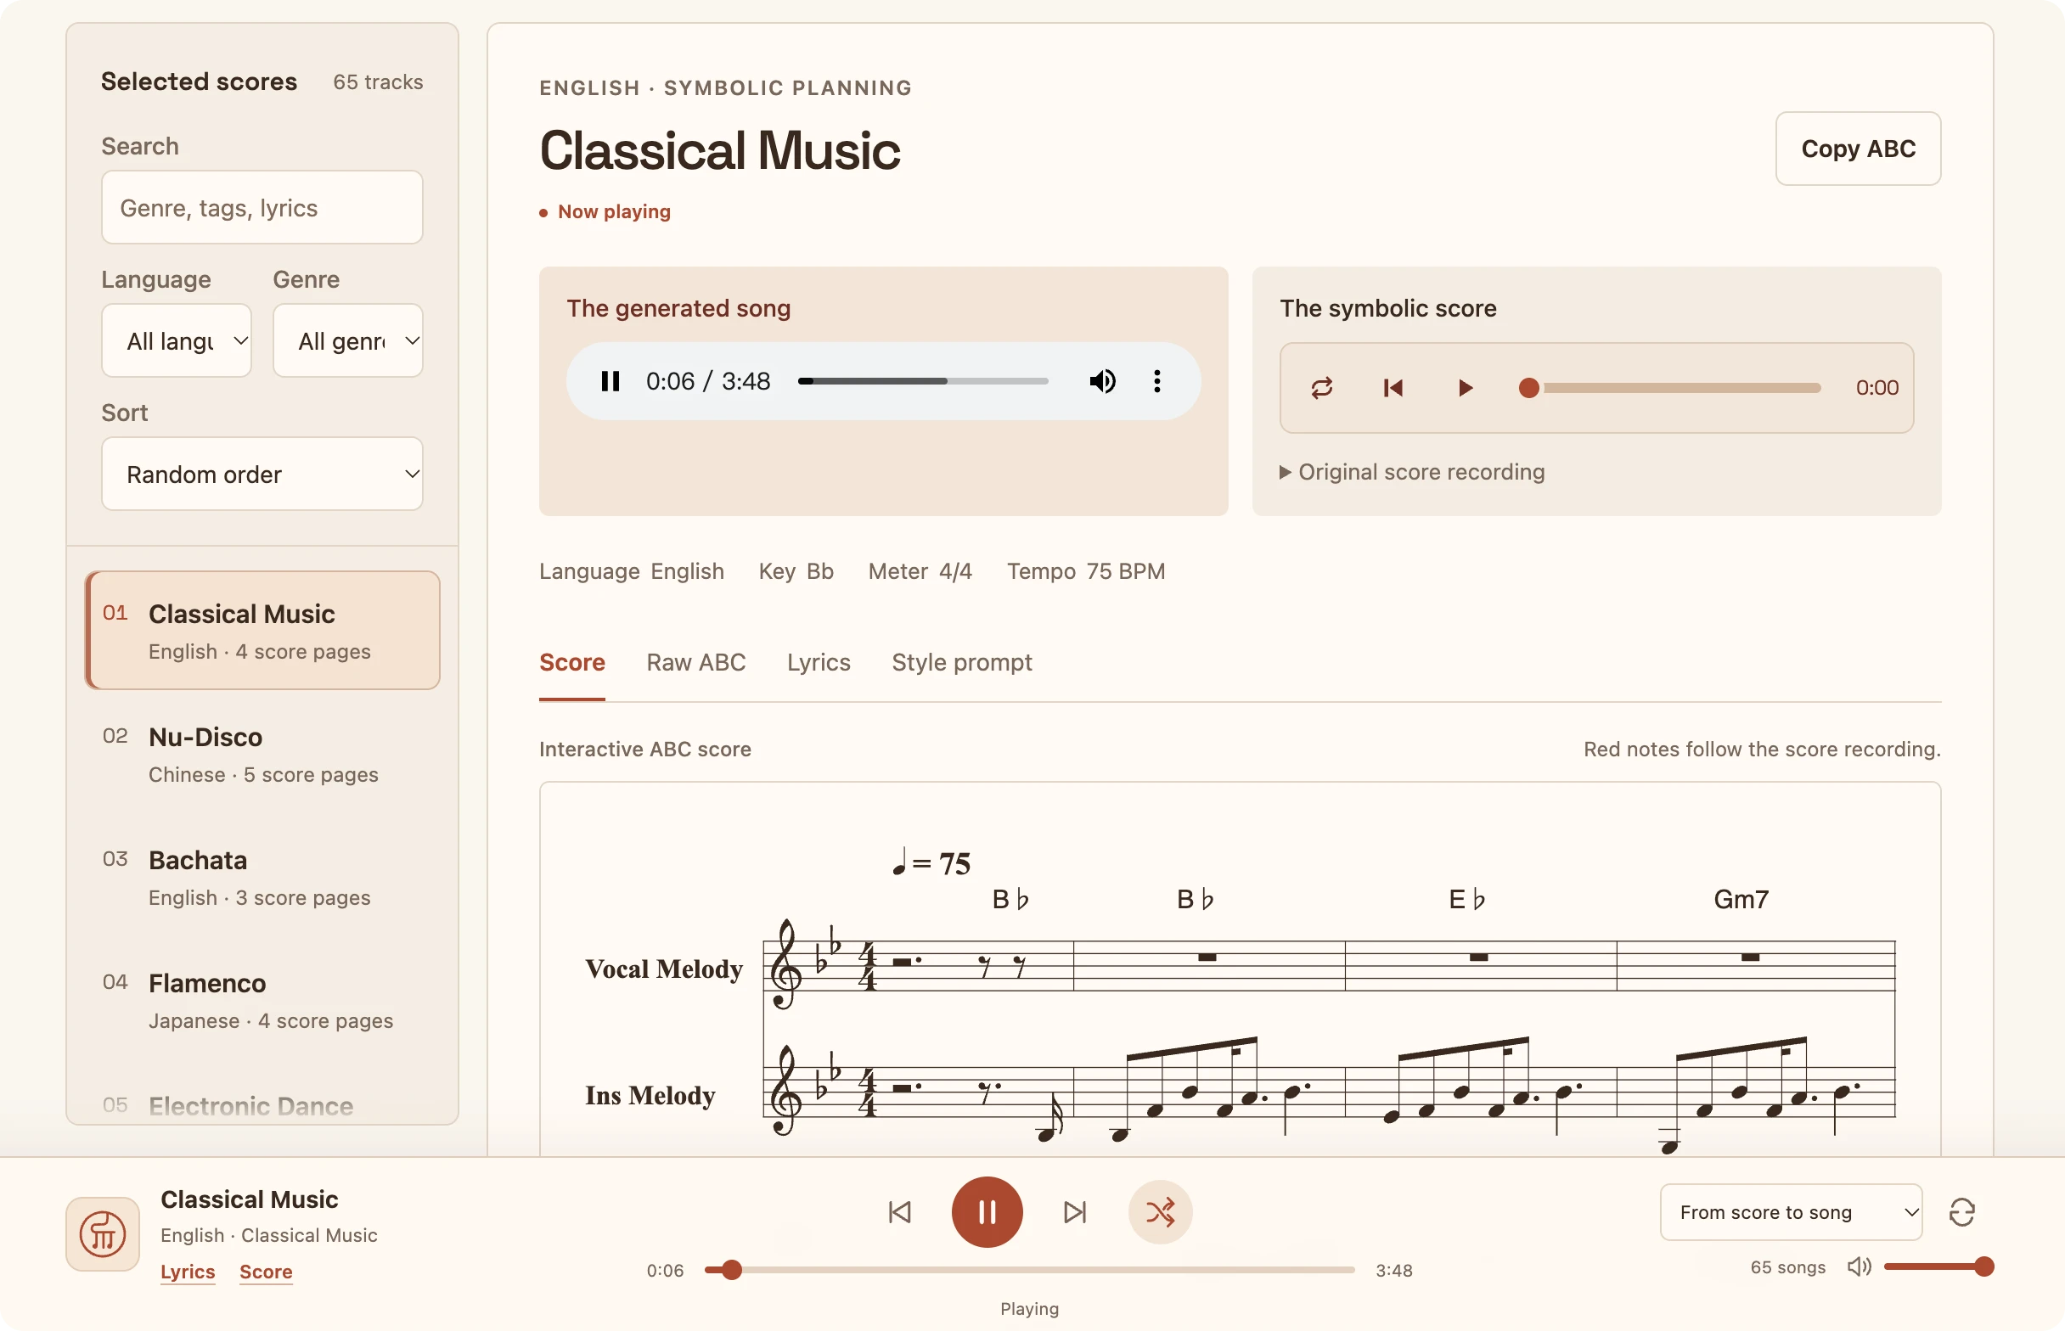Open the Style prompt tab
Image resolution: width=2065 pixels, height=1331 pixels.
tap(961, 662)
